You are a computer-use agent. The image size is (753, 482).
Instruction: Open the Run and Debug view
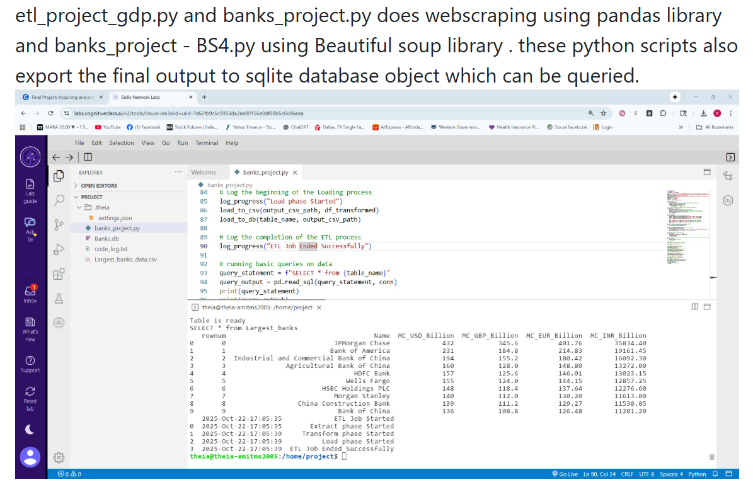[59, 250]
